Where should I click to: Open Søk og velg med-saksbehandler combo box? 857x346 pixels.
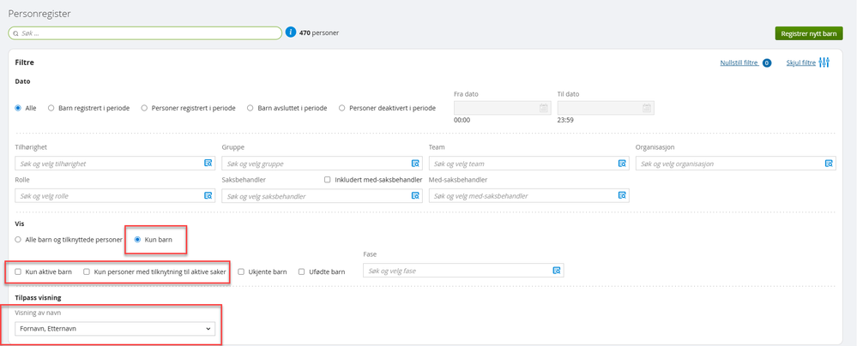[529, 195]
